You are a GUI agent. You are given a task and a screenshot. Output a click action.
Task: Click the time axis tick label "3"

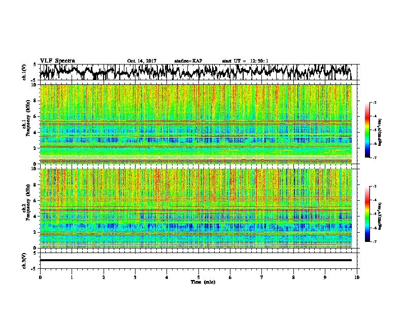(x=135, y=277)
